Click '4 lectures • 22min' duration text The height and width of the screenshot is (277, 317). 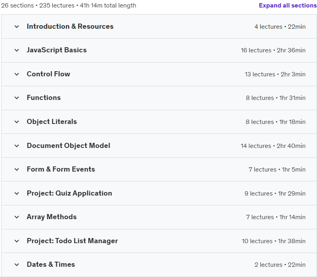coord(280,27)
